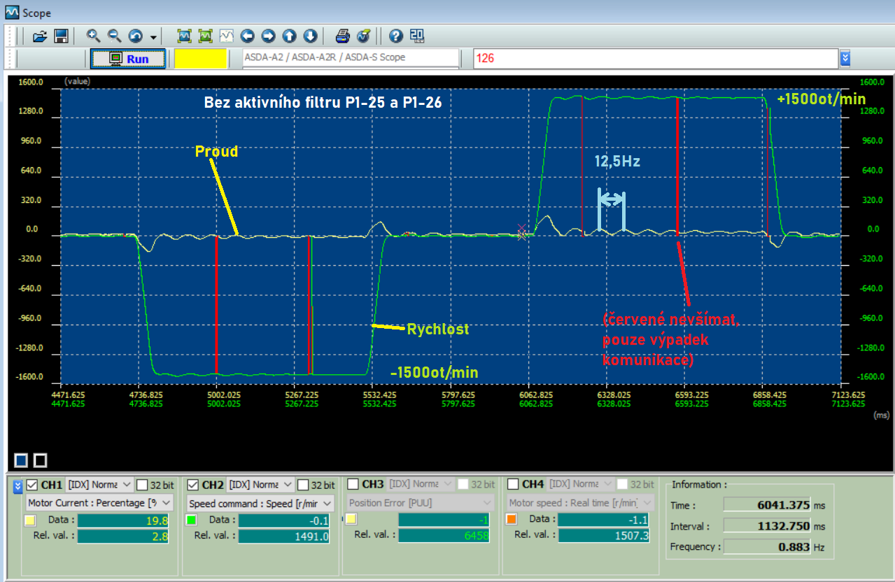Expand the undo zoom dropdown arrow
Screen dimensions: 895x582
point(153,36)
